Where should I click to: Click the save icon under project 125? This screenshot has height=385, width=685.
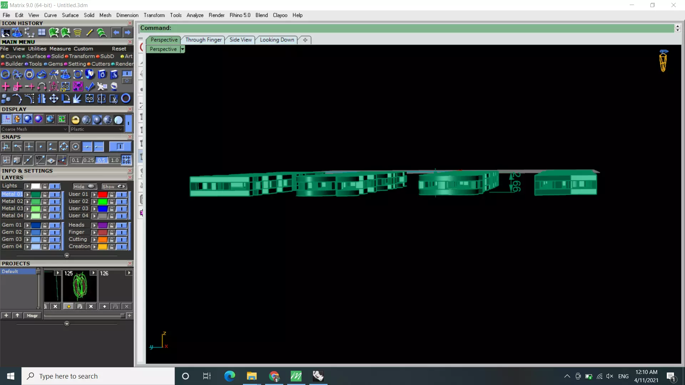80,306
